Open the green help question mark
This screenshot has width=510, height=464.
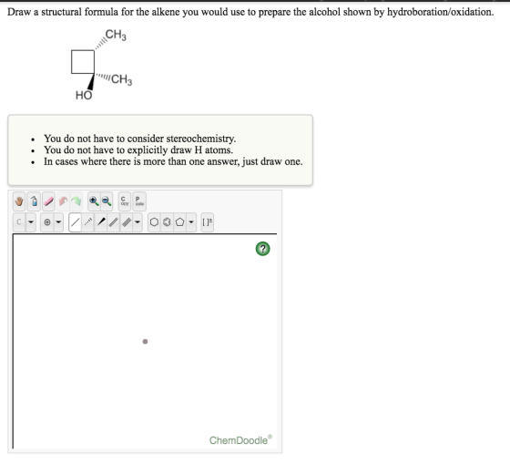coord(263,249)
